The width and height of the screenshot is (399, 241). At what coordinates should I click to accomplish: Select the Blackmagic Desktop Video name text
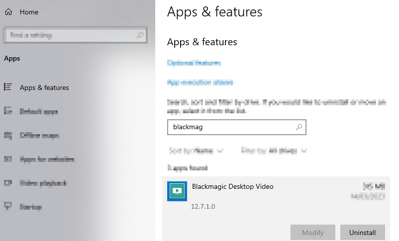(x=232, y=187)
